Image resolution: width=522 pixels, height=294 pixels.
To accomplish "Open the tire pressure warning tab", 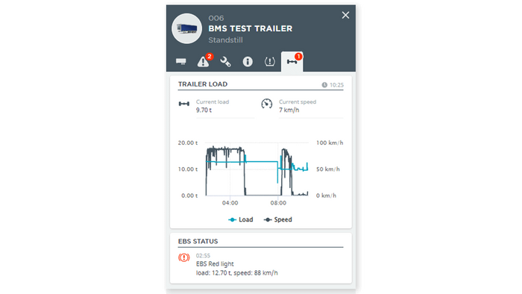I will (270, 62).
